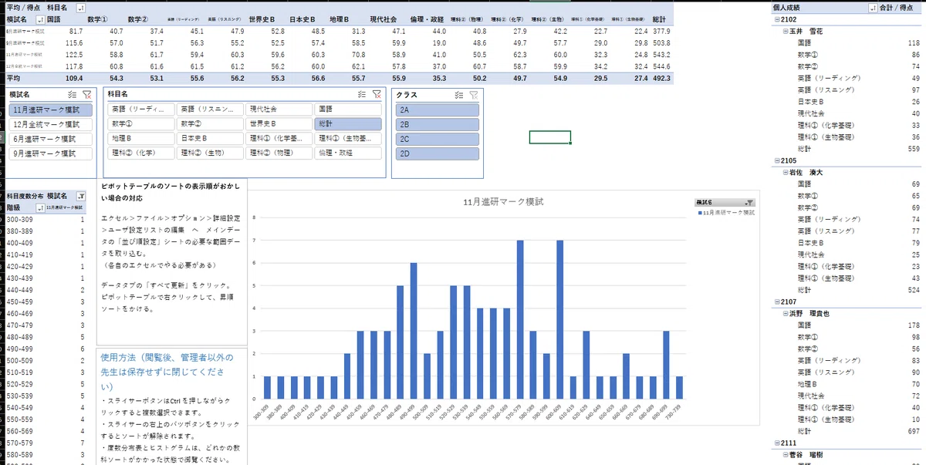Clear the filter on 科目名 slicer
926x465 pixels.
coord(377,94)
